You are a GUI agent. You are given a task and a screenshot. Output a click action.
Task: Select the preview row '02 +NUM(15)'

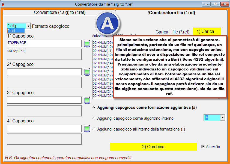coord(103,67)
